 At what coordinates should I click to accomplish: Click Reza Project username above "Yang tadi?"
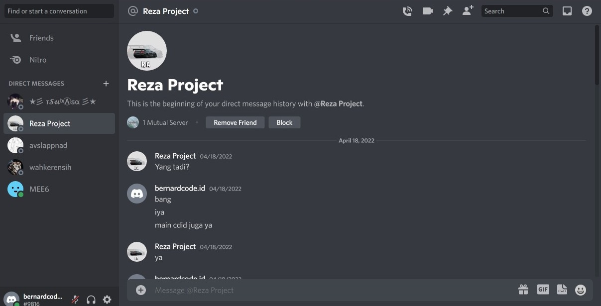pos(175,156)
